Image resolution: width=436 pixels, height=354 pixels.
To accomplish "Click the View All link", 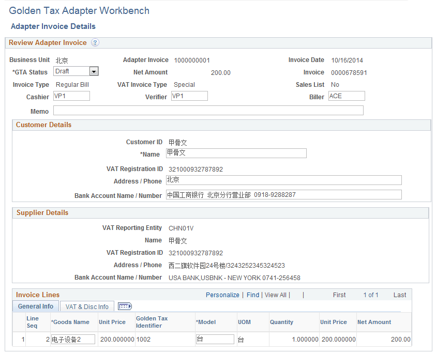I will (276, 295).
